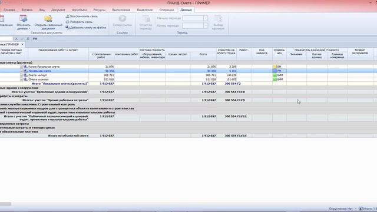This screenshot has height=212, width=377.
Task: Click the Гиперссылки globe icon
Action: pos(122,18)
